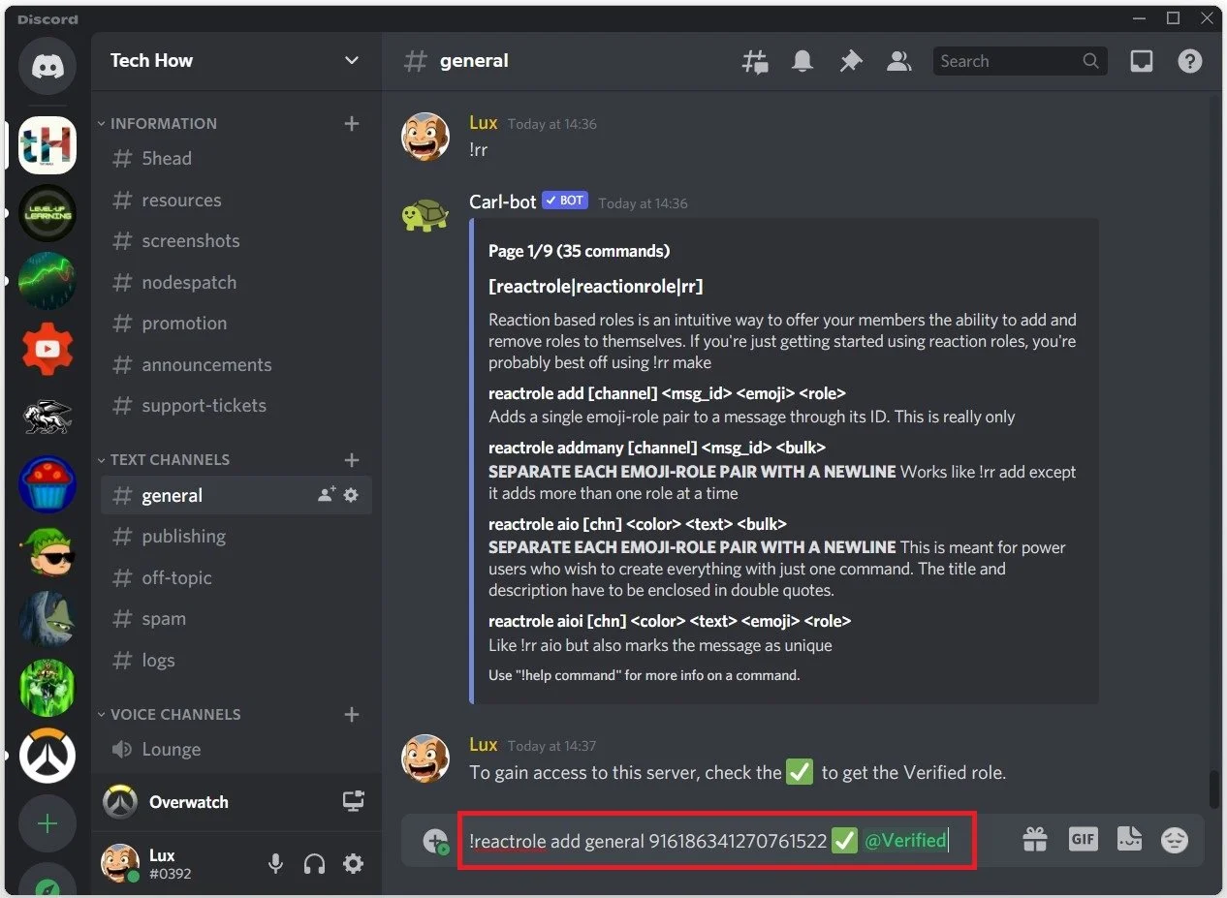1227x898 pixels.
Task: Open the resources channel
Action: [x=236, y=201]
